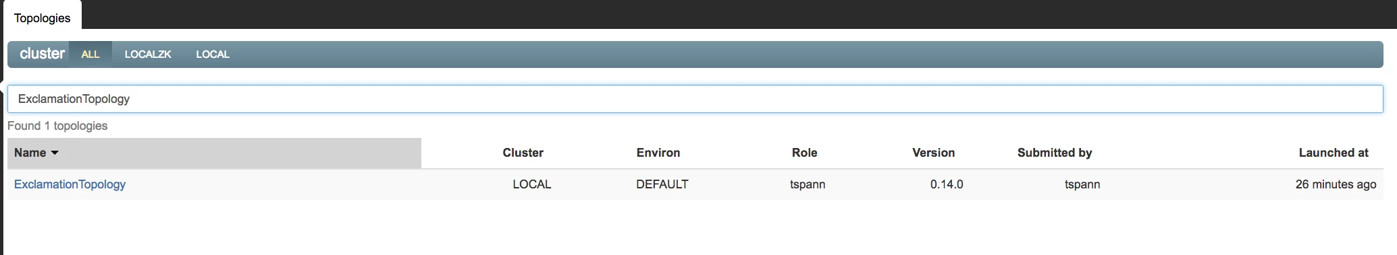Select the LOCALZK cluster filter
Screen dimensions: 1397x255
[148, 54]
